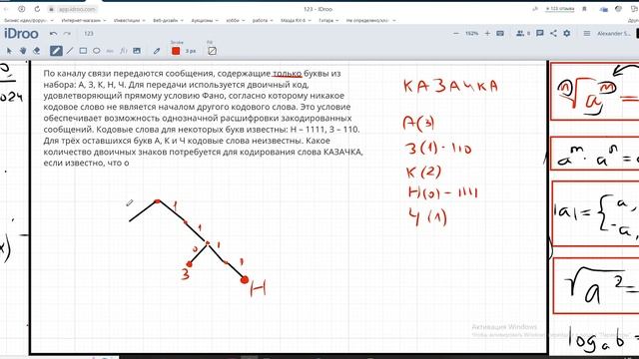Viewport: 639px width, 359px height.
Task: Select the eraser tool
Action: click(x=37, y=51)
